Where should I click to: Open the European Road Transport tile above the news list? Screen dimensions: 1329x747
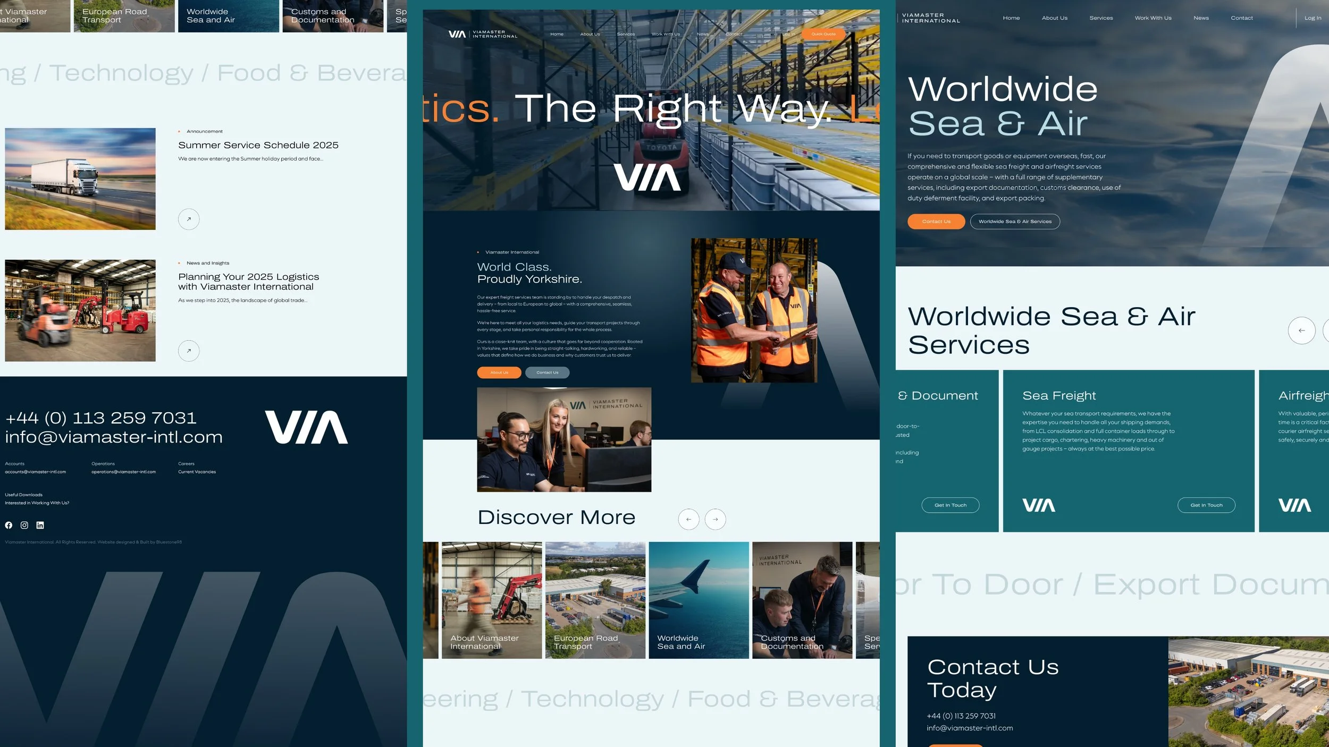(124, 16)
